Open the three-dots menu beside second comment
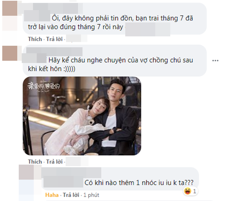Screen dimensions: 225x201 coord(215,61)
